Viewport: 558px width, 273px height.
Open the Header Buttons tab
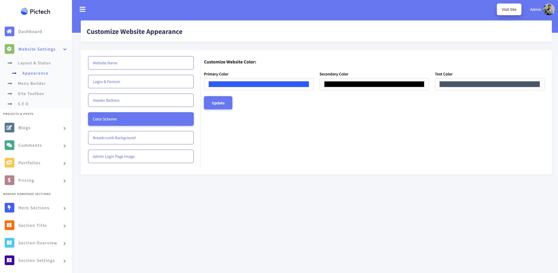pos(141,100)
